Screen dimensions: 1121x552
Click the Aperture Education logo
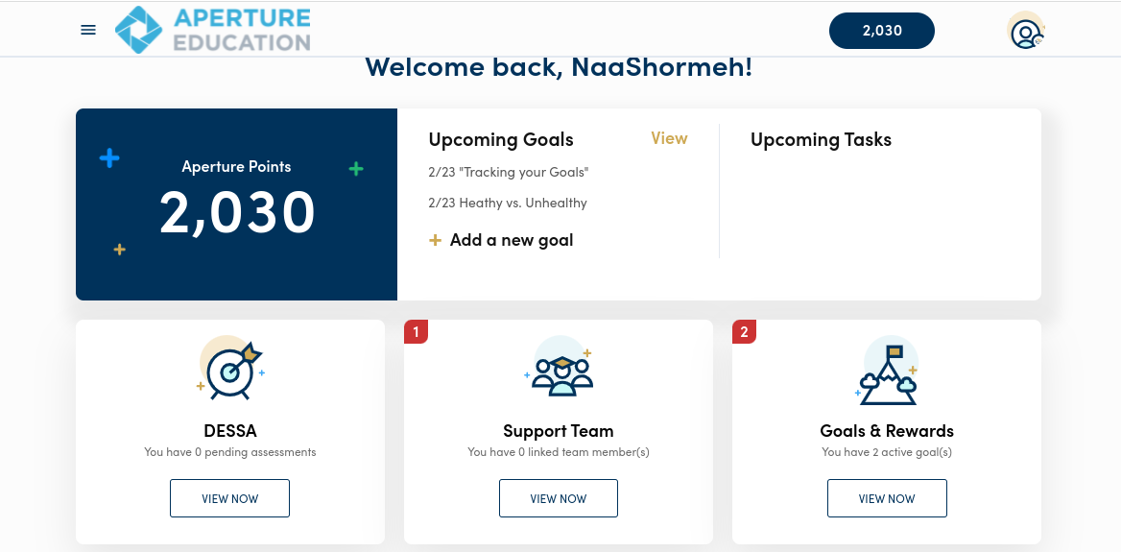pos(213,30)
